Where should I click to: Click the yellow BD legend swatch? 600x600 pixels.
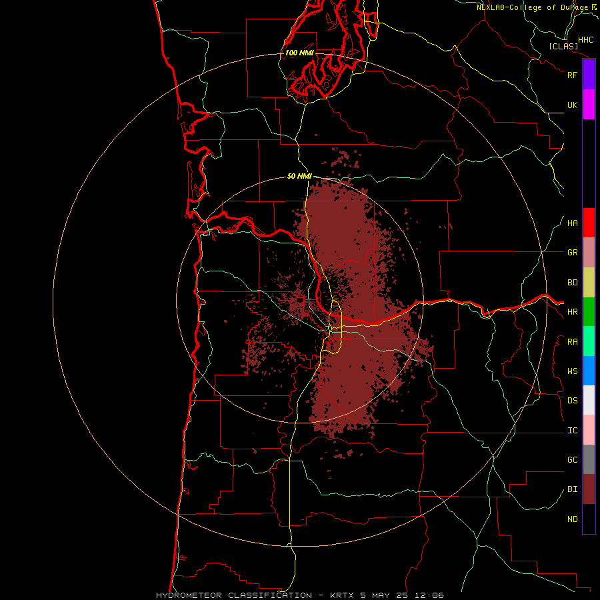[589, 283]
